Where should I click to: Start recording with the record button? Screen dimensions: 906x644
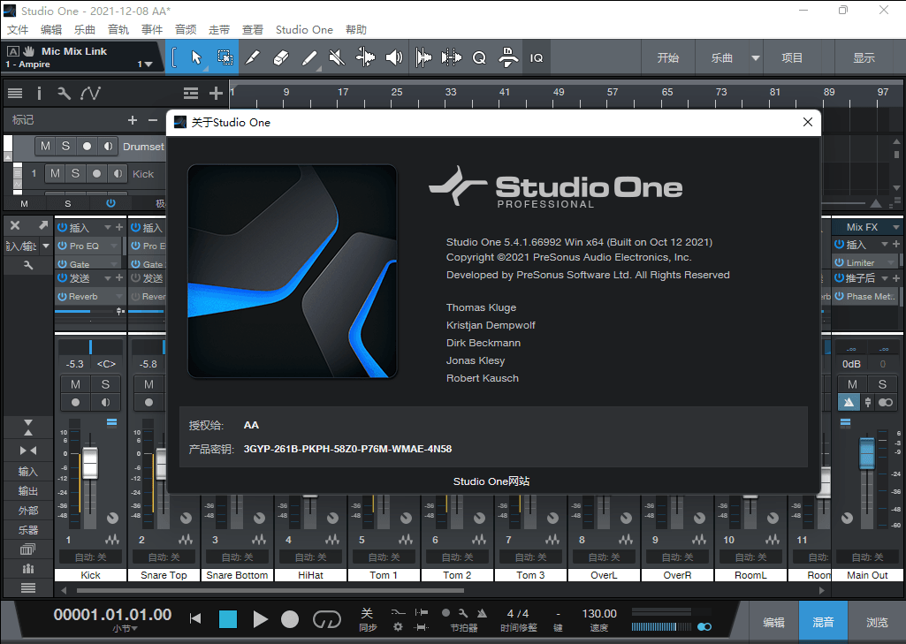pyautogui.click(x=290, y=619)
